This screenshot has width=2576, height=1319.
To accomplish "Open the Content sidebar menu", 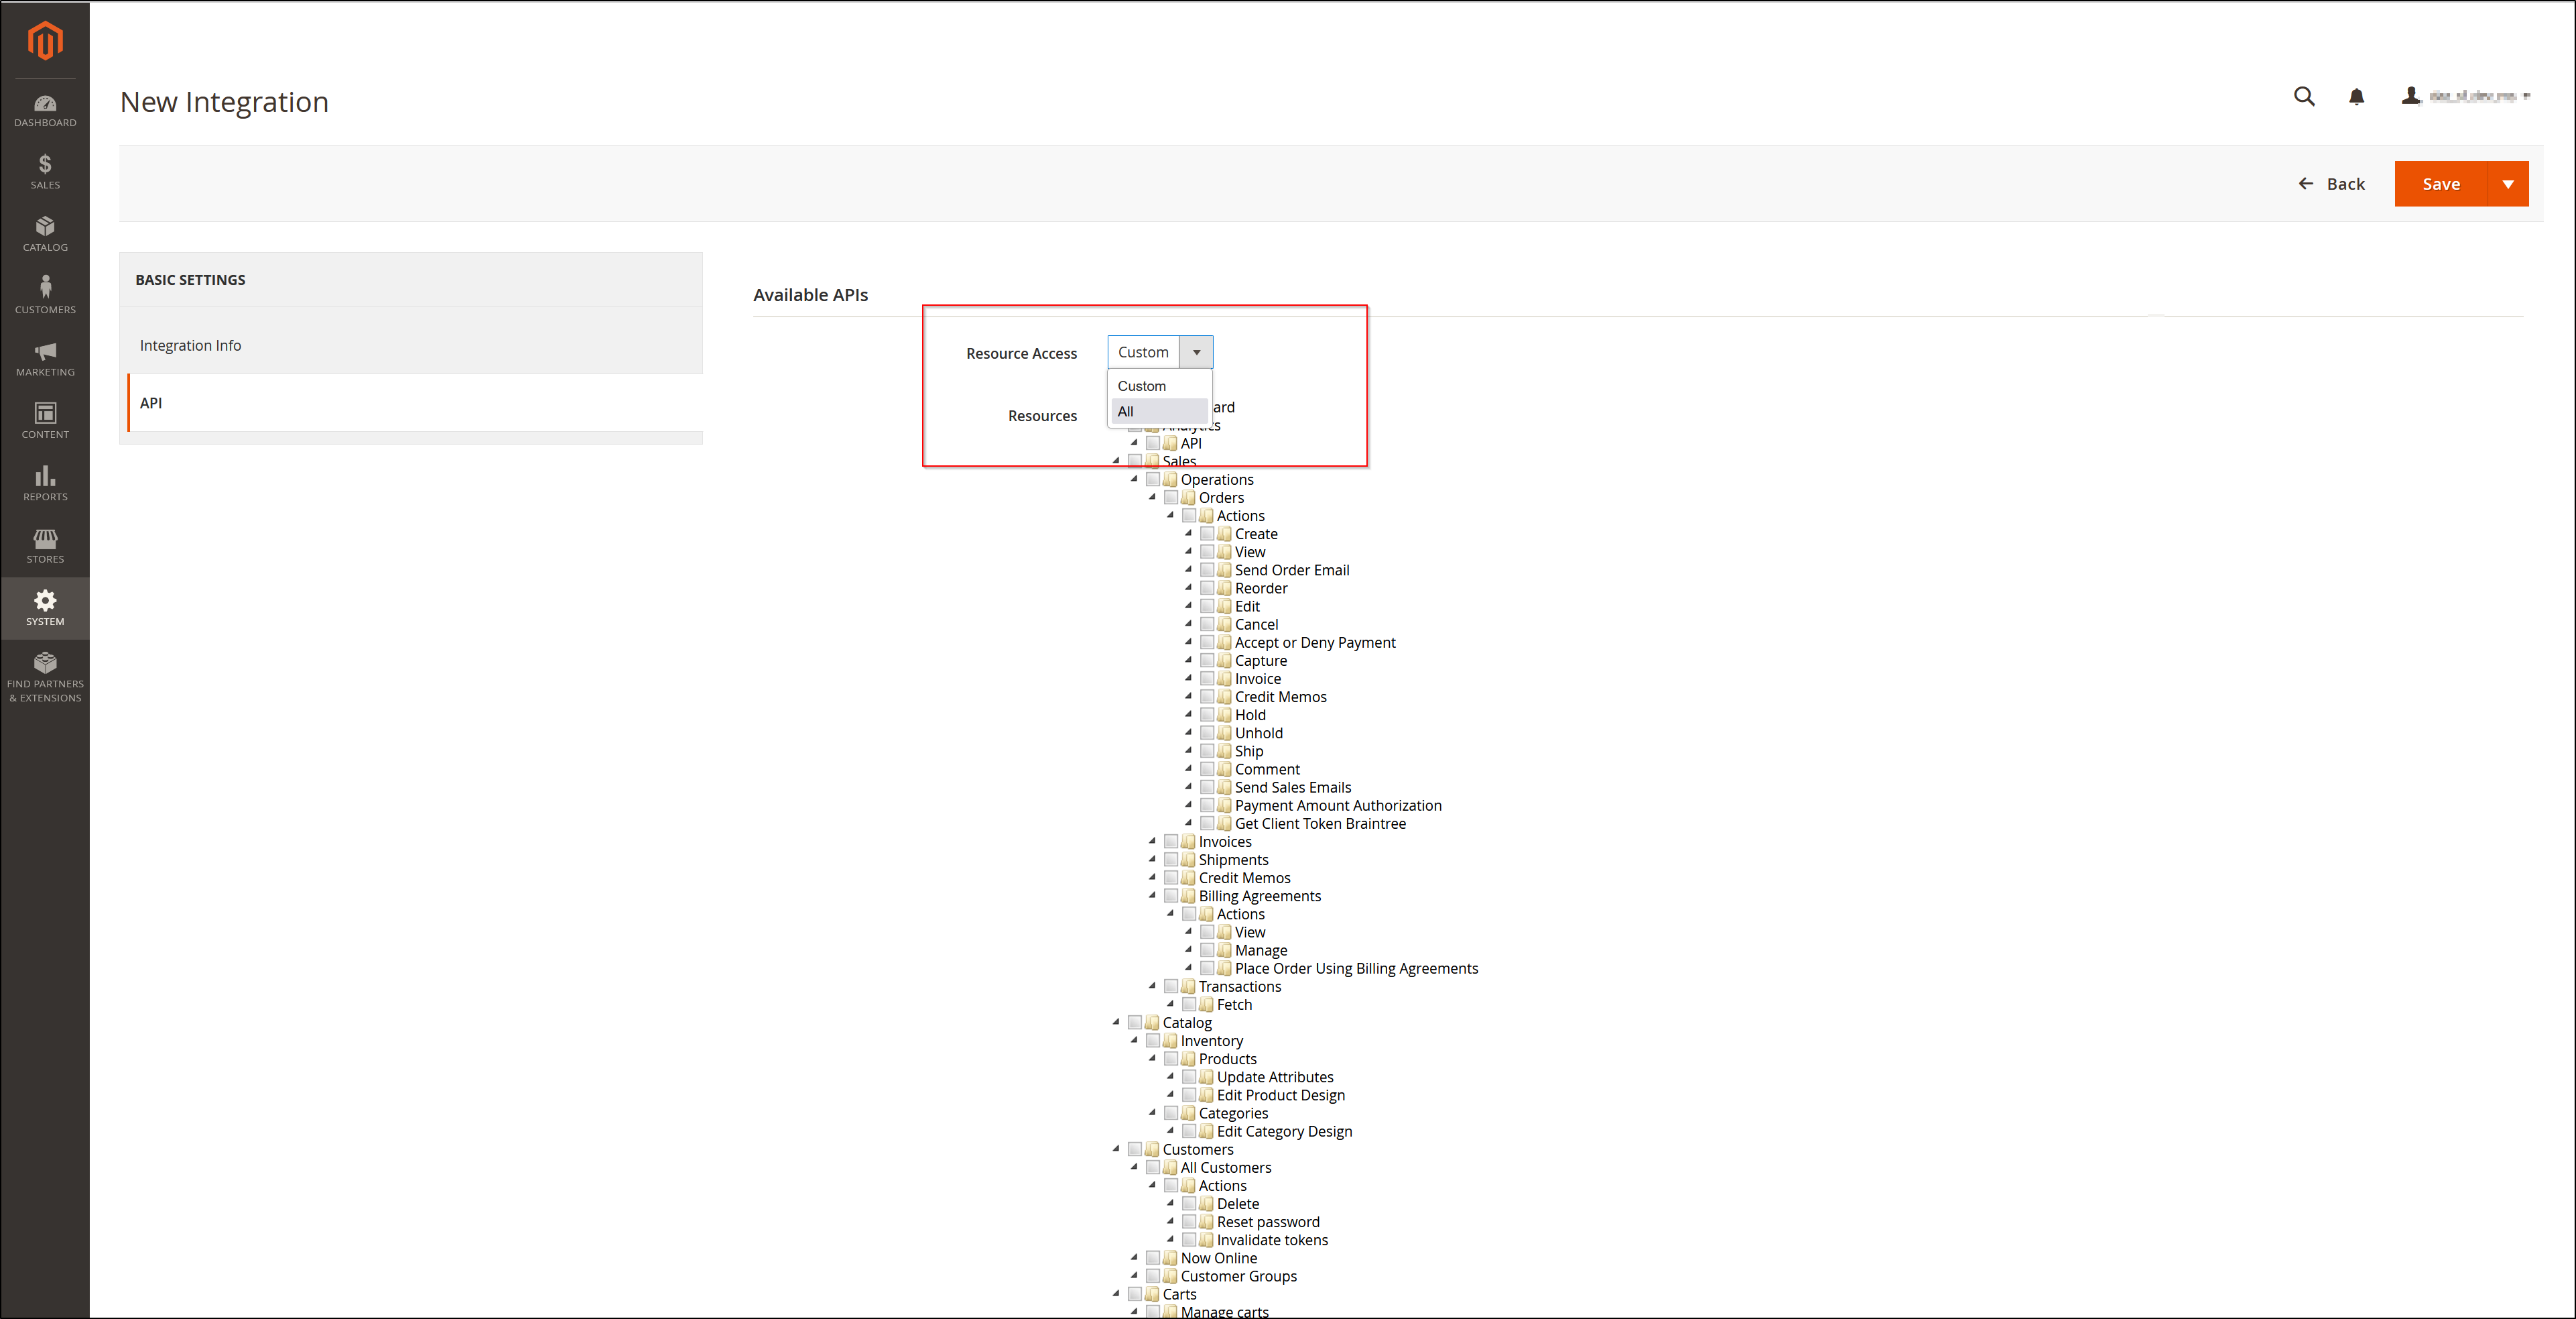I will (45, 421).
